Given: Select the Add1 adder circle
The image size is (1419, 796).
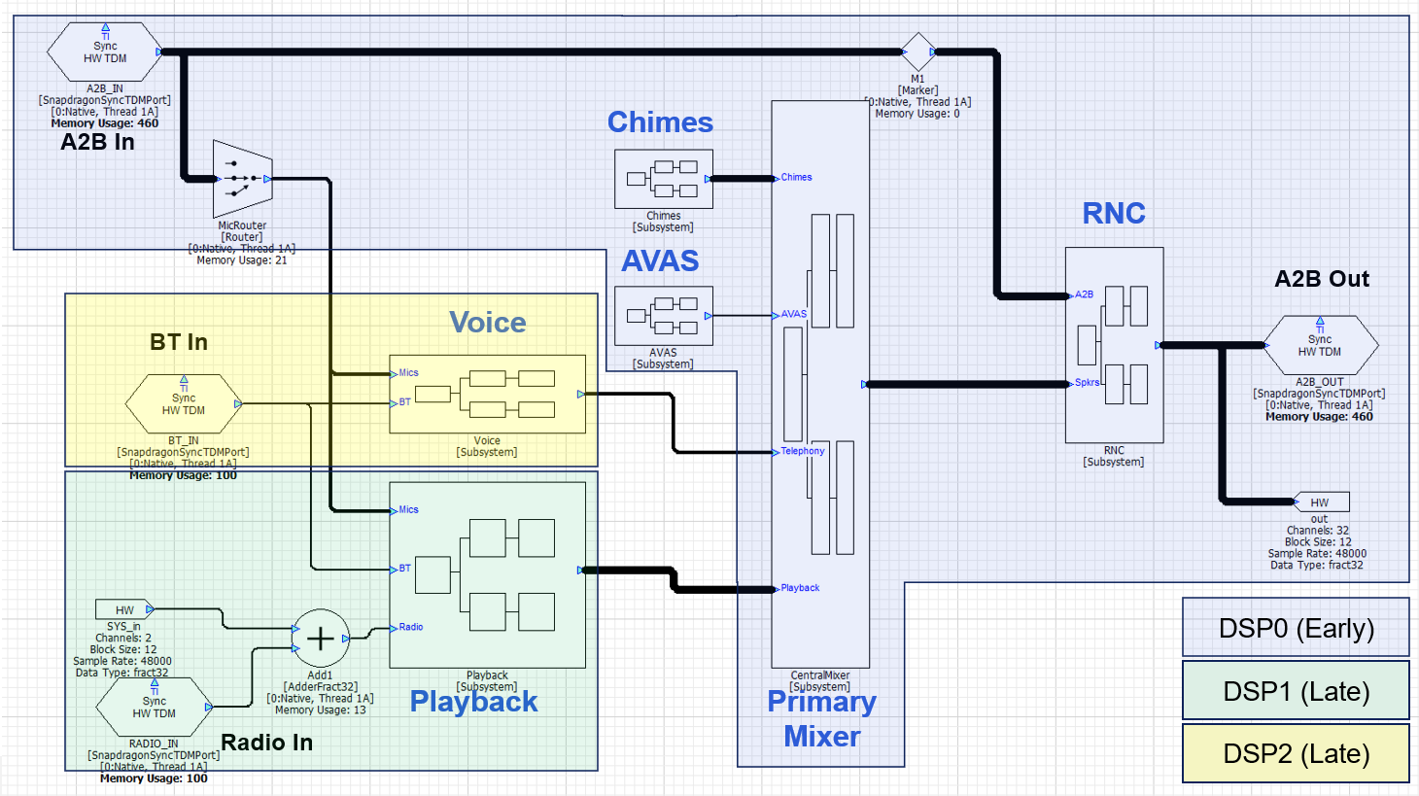Looking at the screenshot, I should tap(321, 639).
